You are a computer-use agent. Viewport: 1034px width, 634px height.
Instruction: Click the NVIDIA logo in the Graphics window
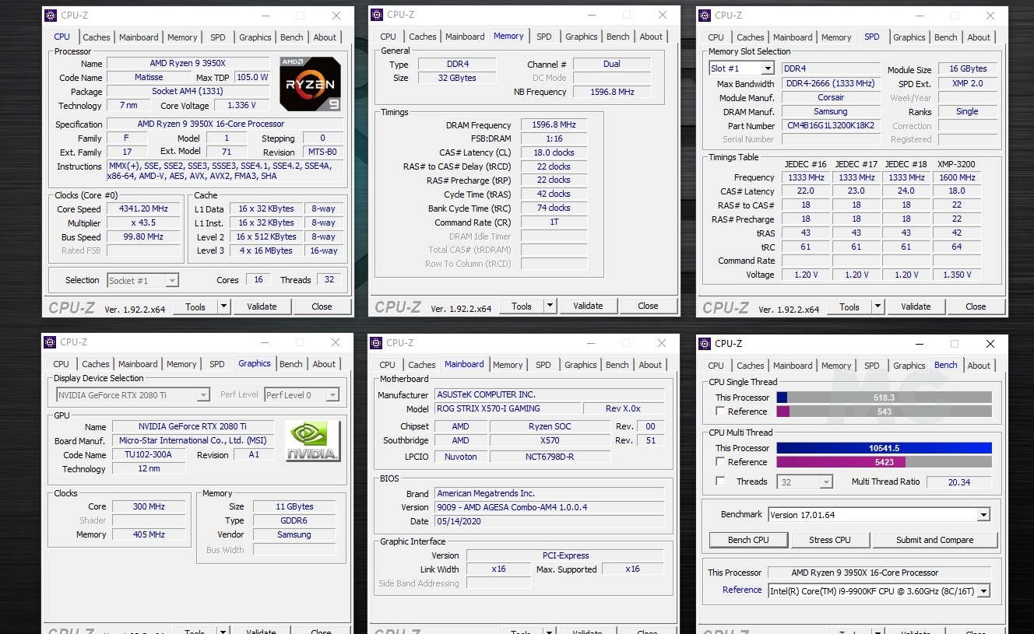tap(312, 441)
